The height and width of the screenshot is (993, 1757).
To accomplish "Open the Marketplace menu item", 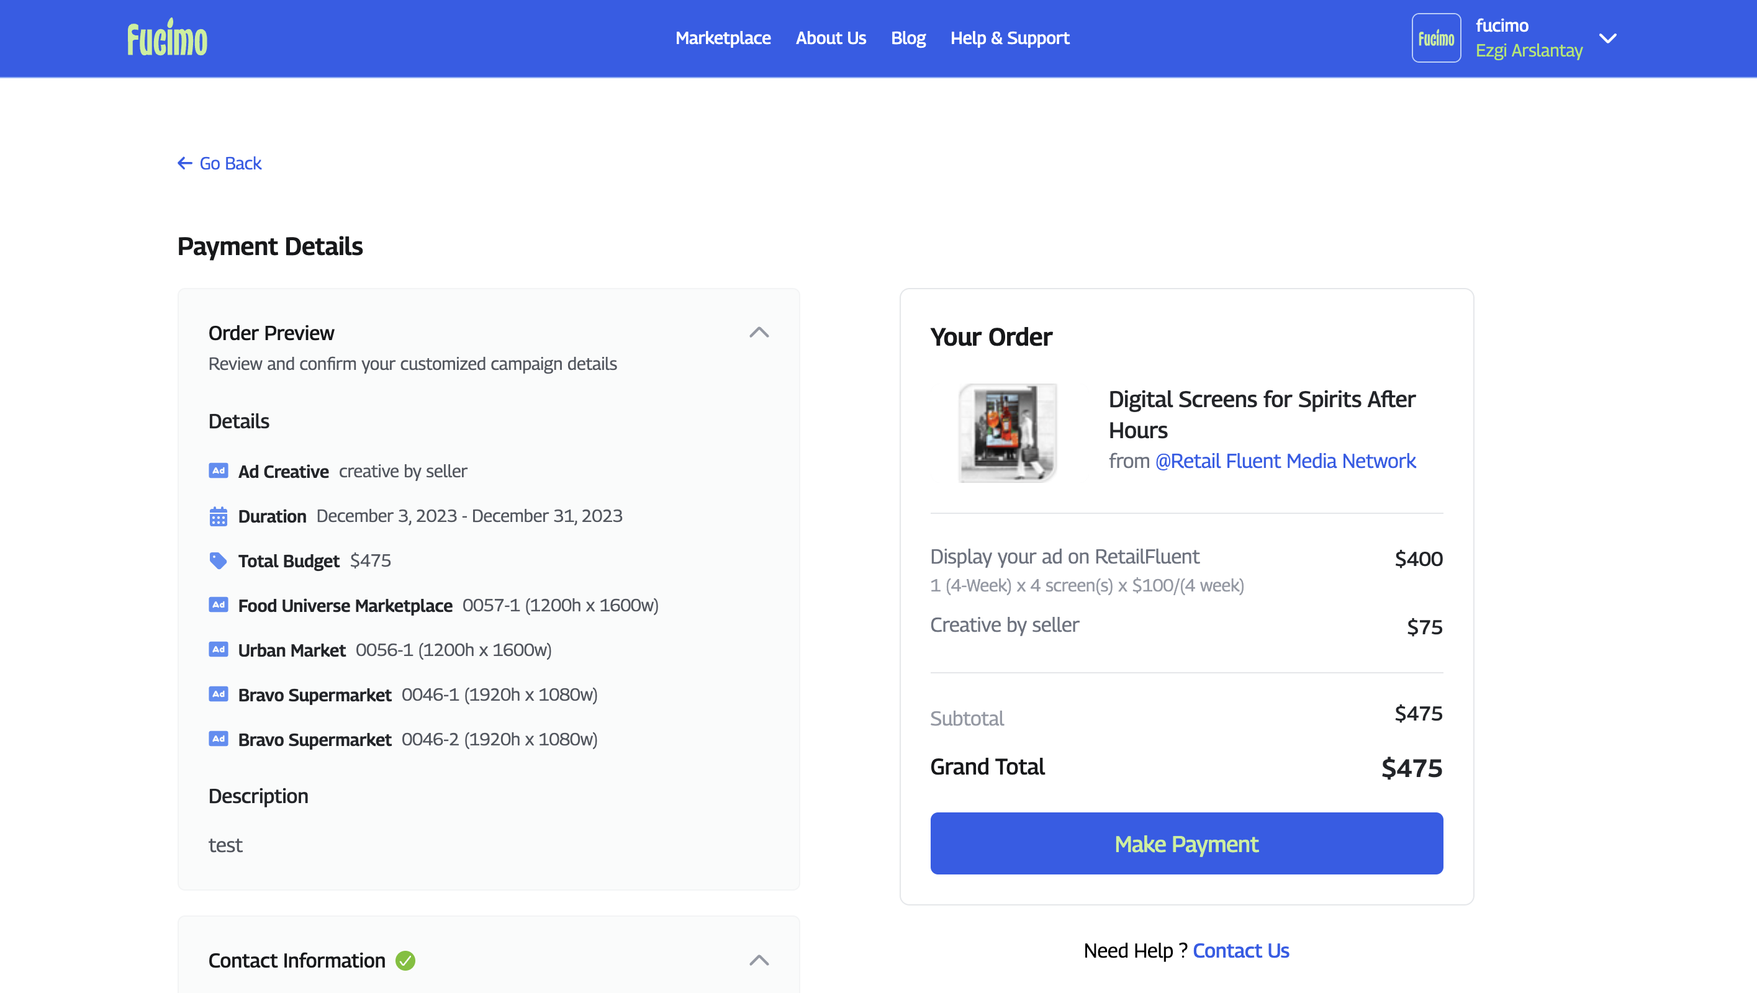I will (723, 38).
